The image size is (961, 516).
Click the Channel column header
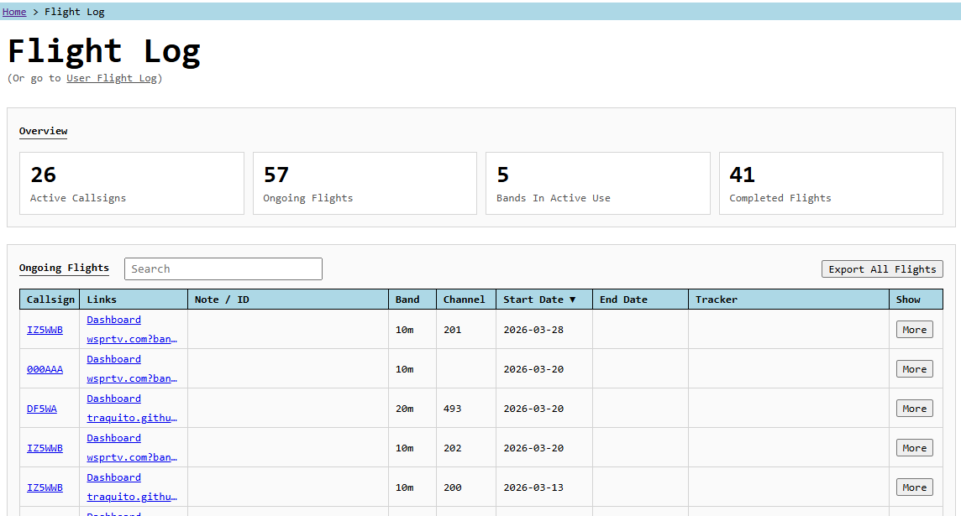coord(465,300)
